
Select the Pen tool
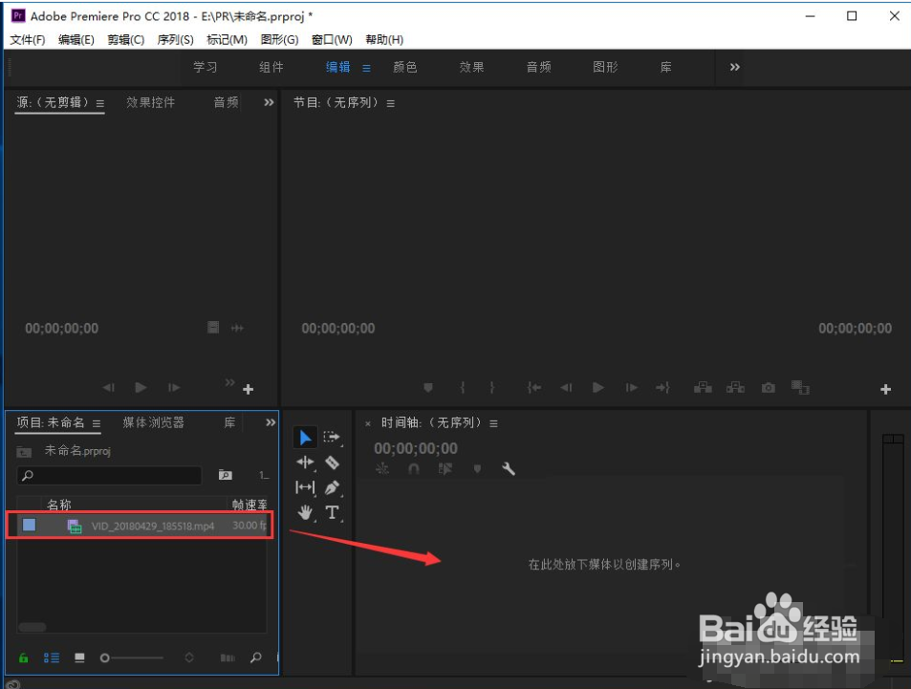332,487
